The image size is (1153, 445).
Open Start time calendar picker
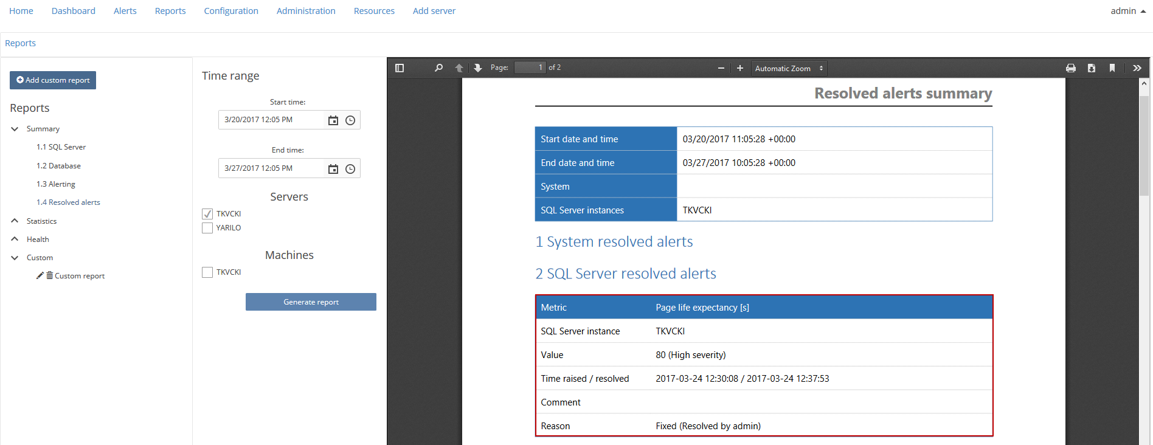point(333,120)
